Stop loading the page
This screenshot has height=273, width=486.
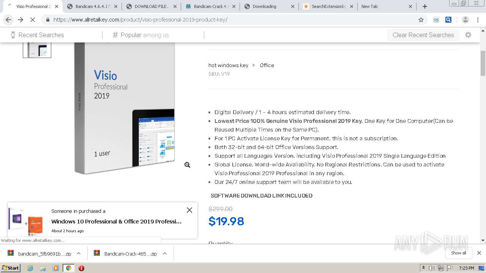coord(33,20)
